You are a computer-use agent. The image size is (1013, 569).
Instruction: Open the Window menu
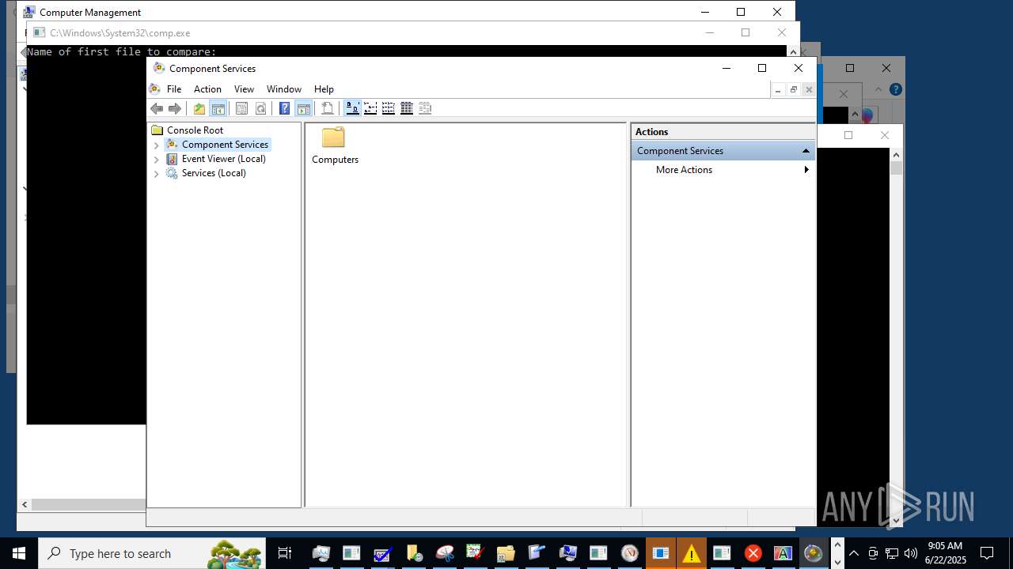click(284, 89)
